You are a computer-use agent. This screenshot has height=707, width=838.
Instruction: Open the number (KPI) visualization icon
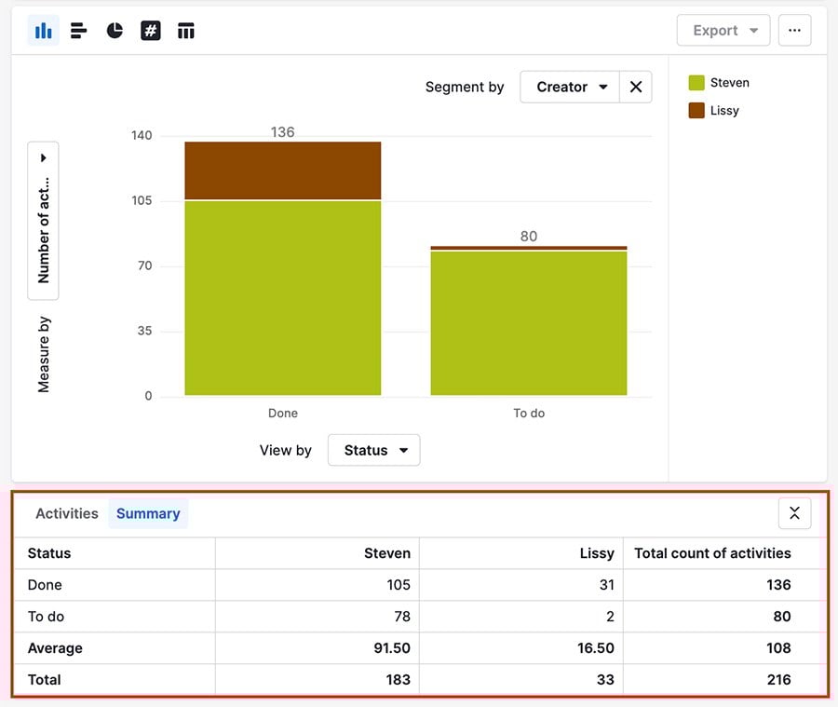click(x=150, y=30)
